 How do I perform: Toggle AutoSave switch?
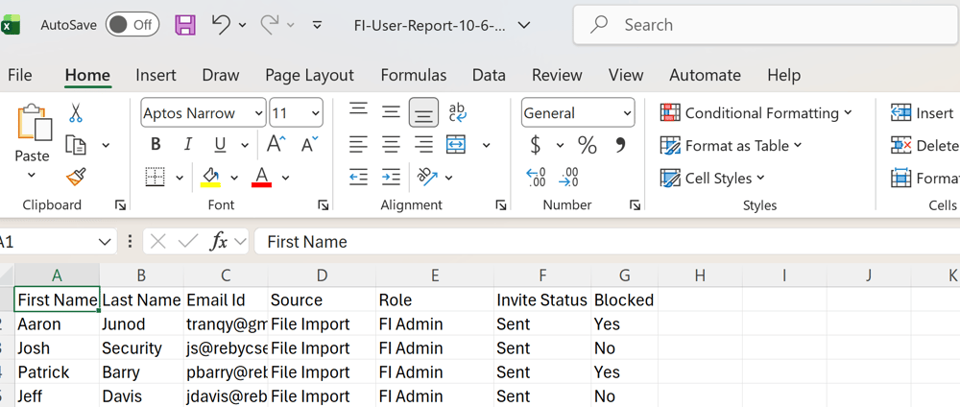click(132, 25)
